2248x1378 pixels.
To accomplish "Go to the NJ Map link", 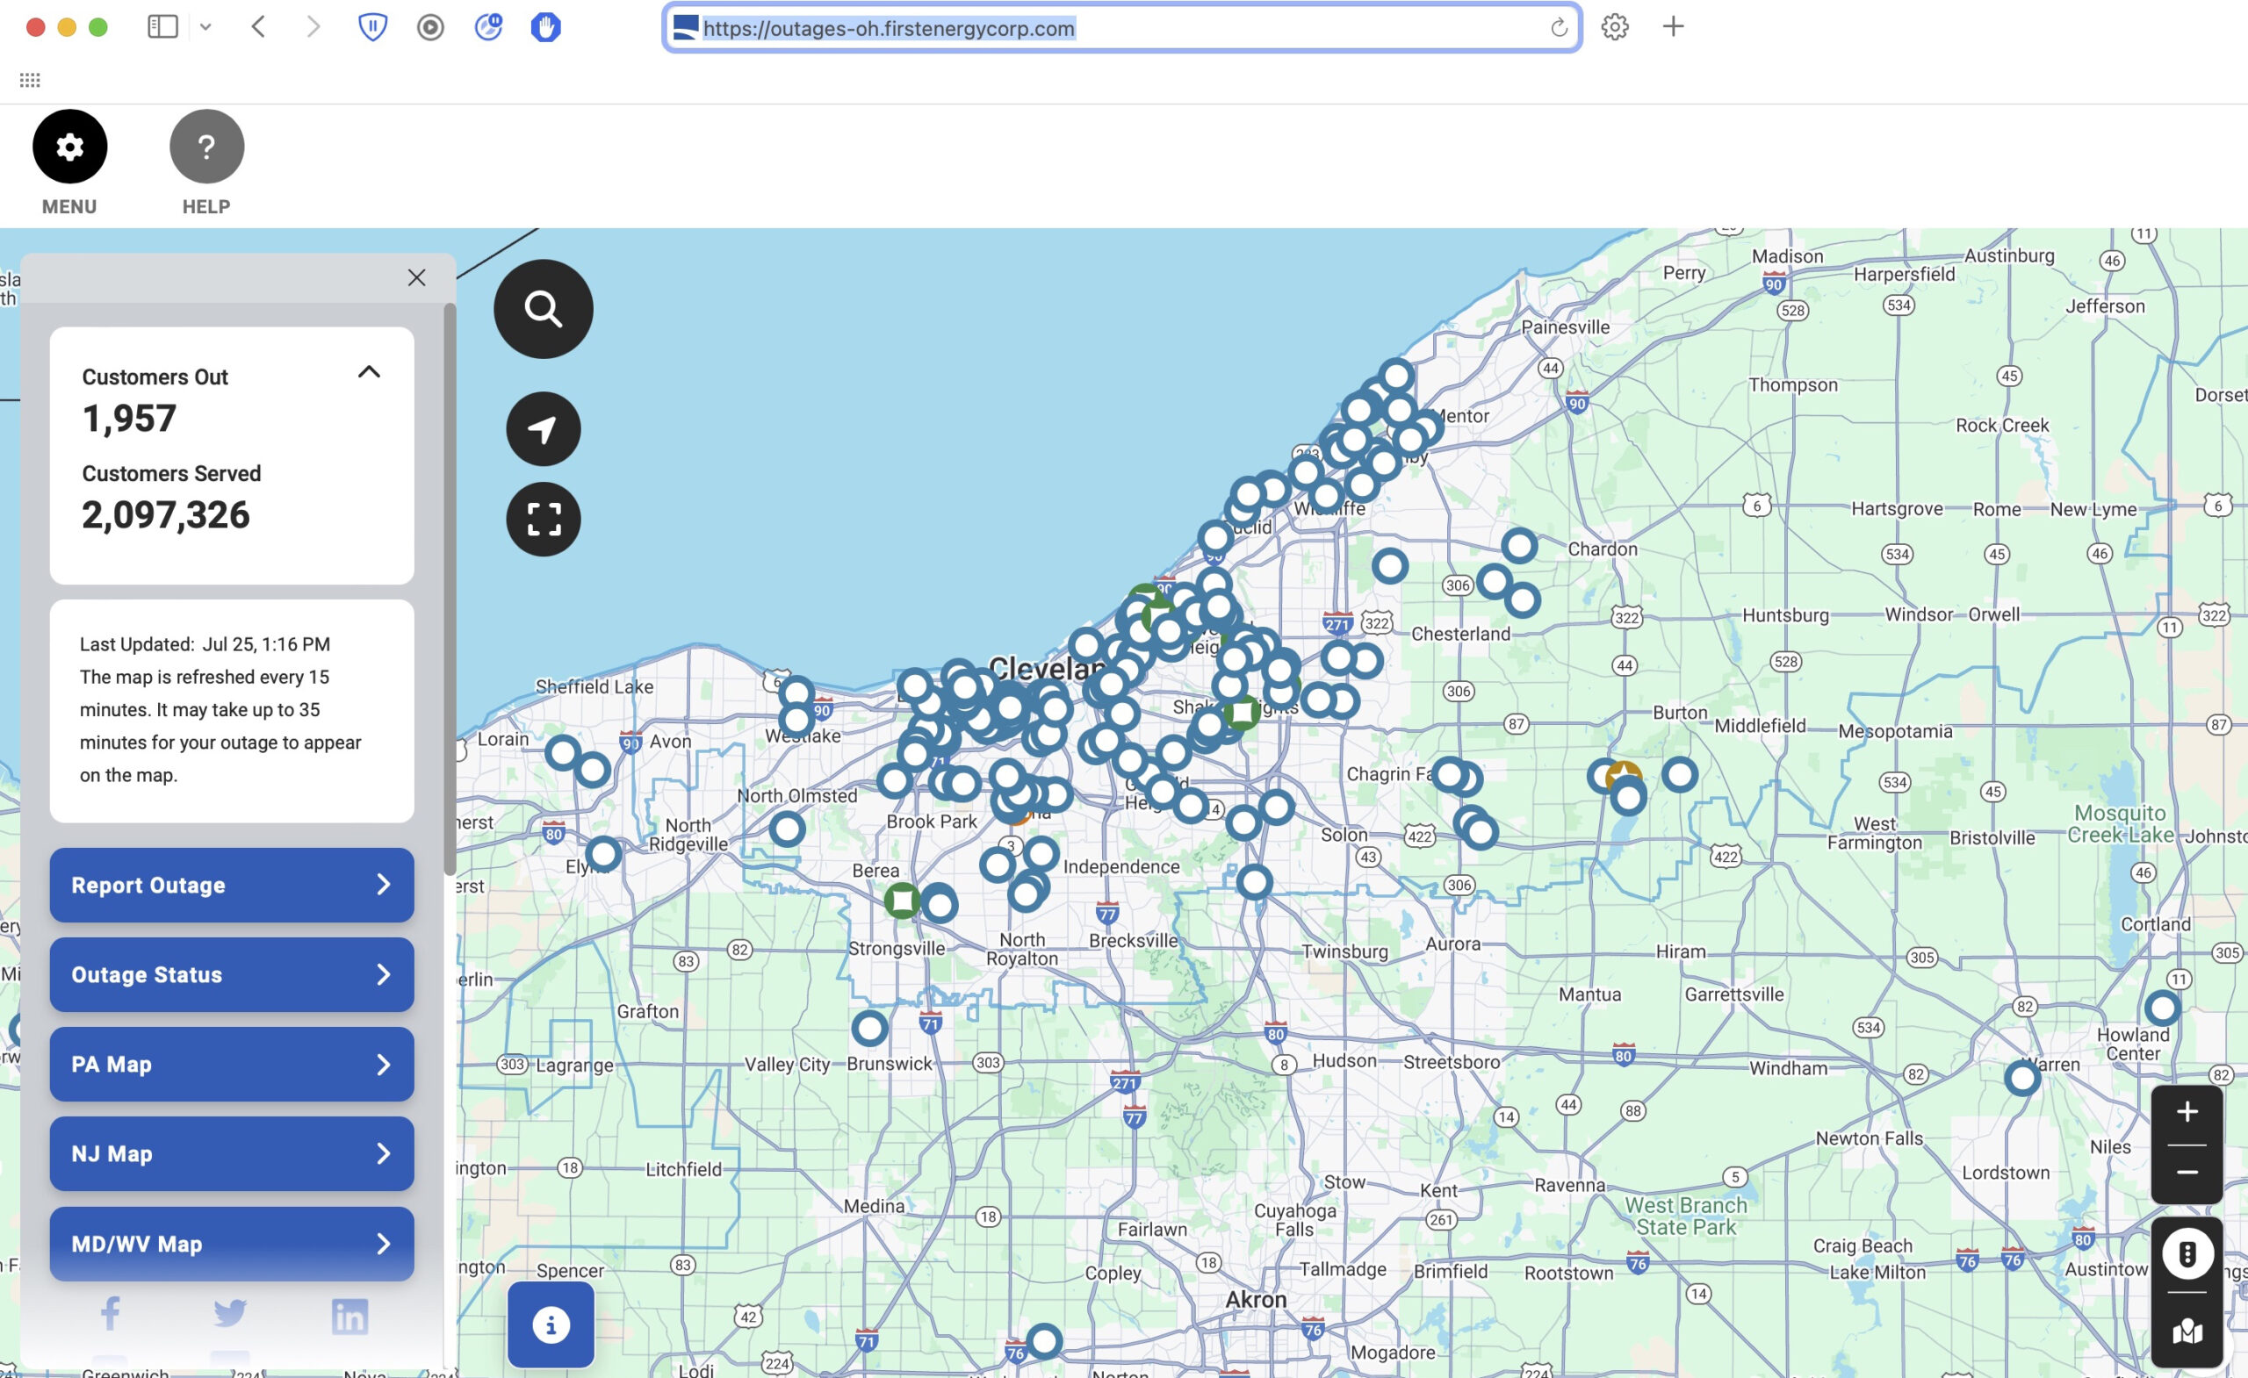I will (232, 1153).
